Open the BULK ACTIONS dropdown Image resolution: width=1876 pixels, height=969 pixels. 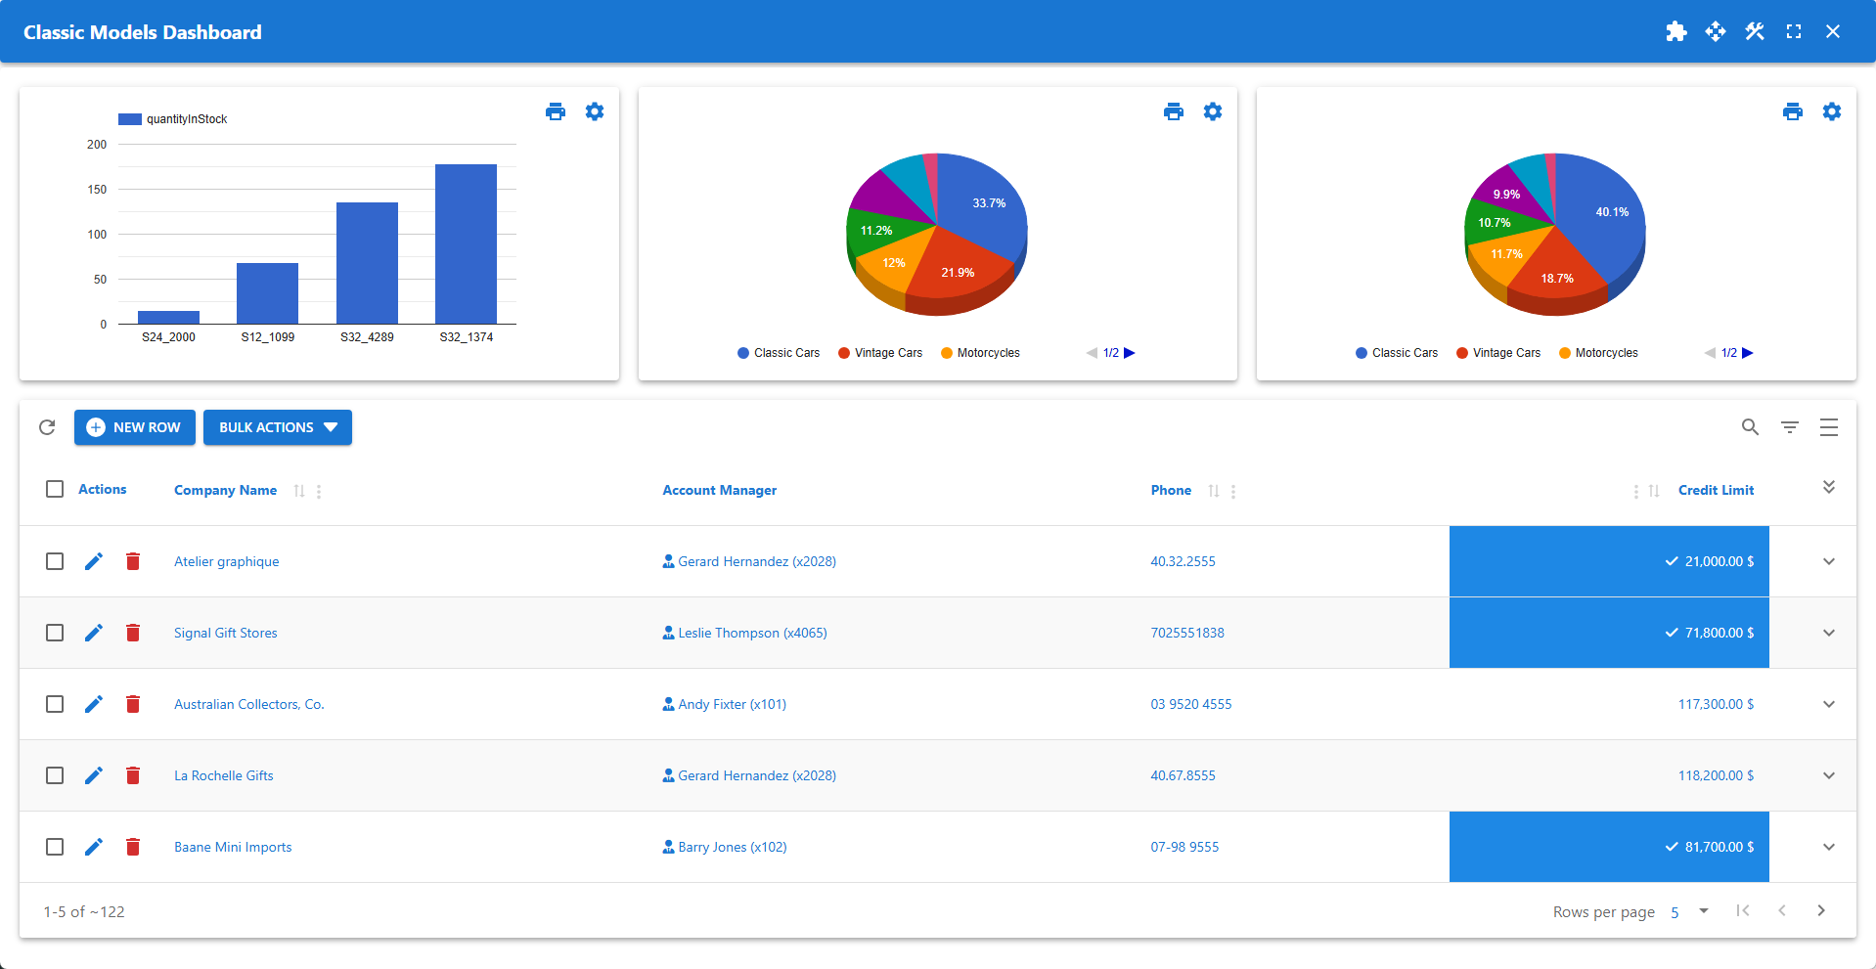pos(278,427)
